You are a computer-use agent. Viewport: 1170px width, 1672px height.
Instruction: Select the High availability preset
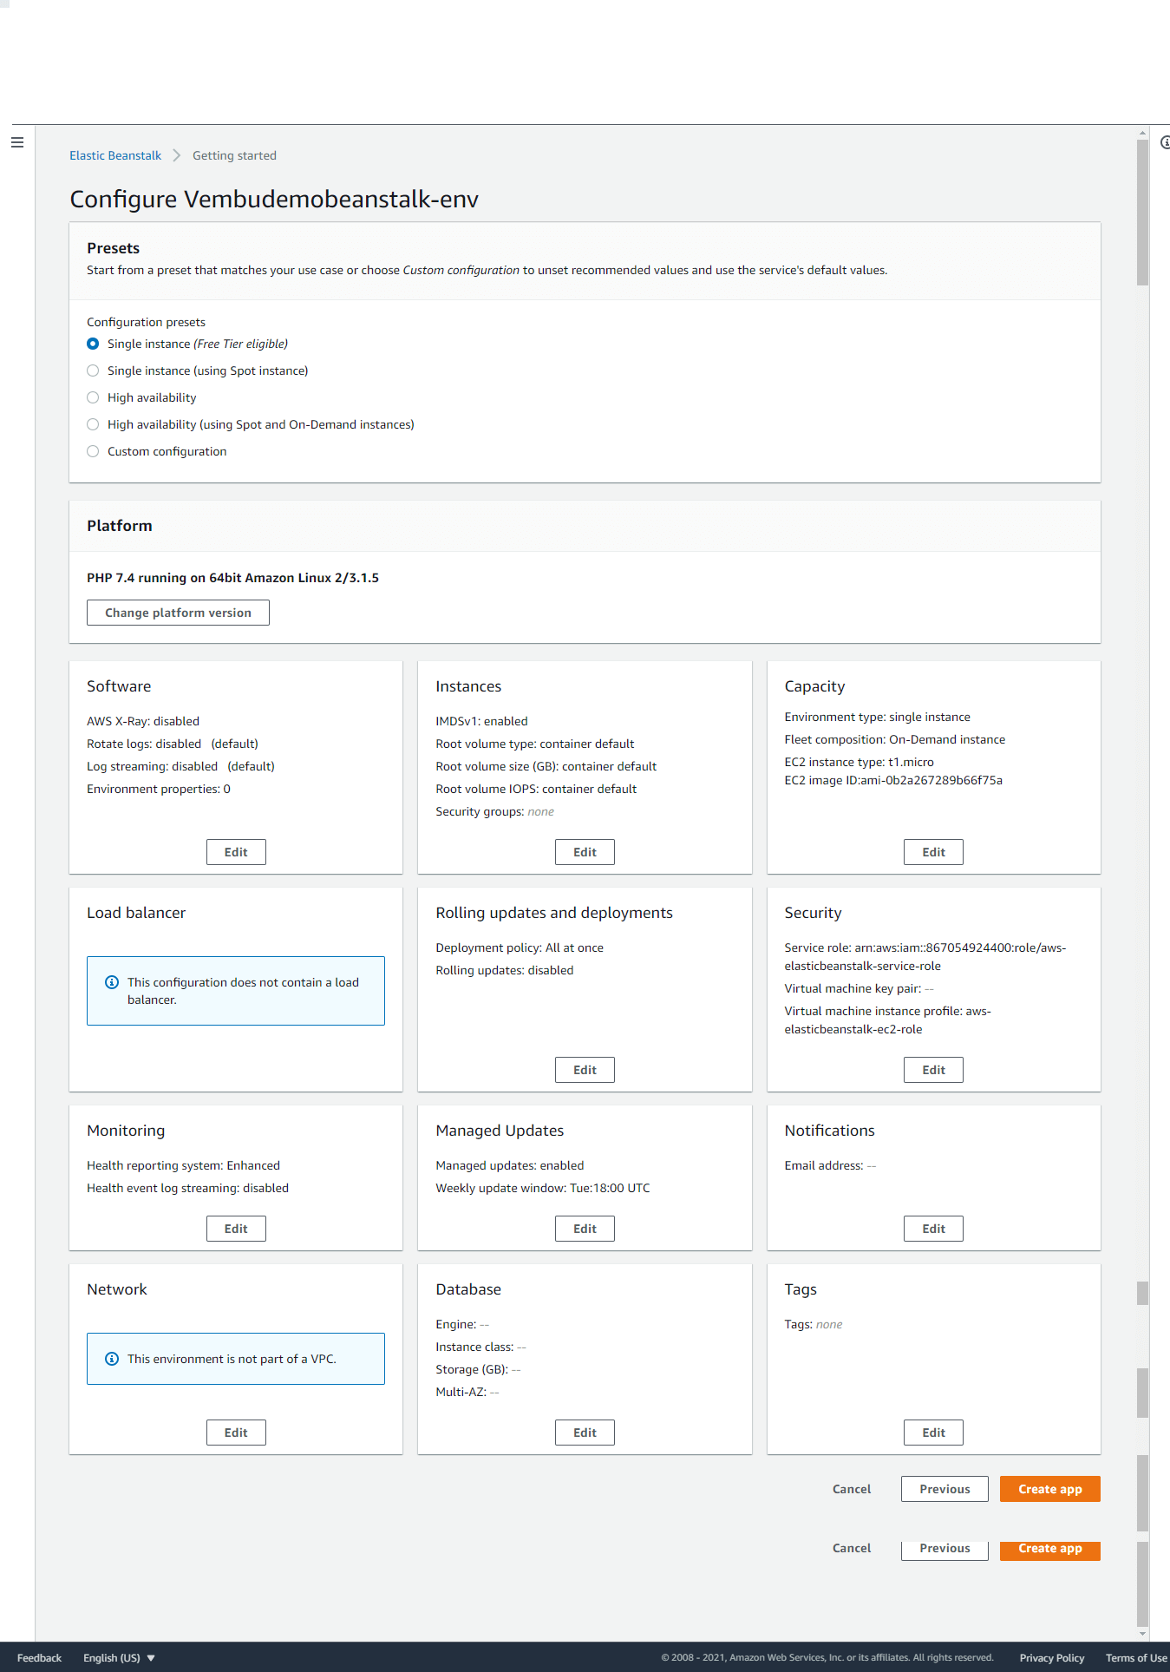pyautogui.click(x=93, y=397)
